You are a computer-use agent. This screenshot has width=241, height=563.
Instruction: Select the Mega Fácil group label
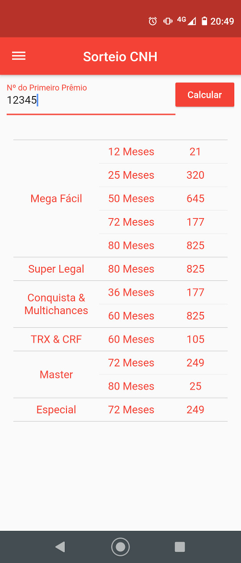[x=56, y=199]
